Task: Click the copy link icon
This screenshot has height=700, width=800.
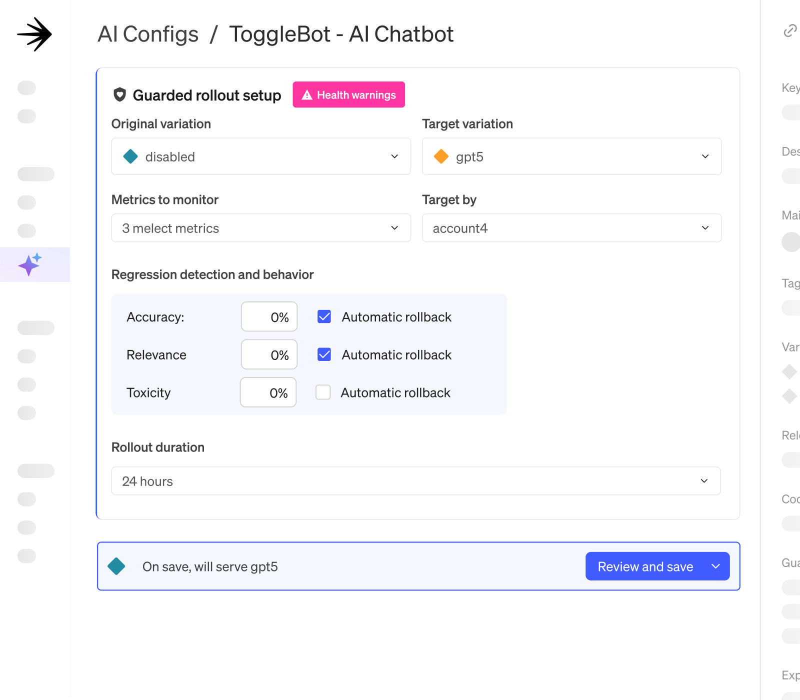Action: pos(790,31)
